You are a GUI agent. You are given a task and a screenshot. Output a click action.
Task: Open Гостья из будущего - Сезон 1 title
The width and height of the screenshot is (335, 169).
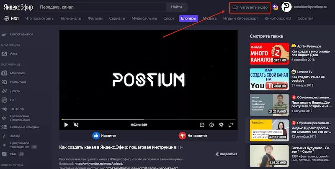(311, 150)
